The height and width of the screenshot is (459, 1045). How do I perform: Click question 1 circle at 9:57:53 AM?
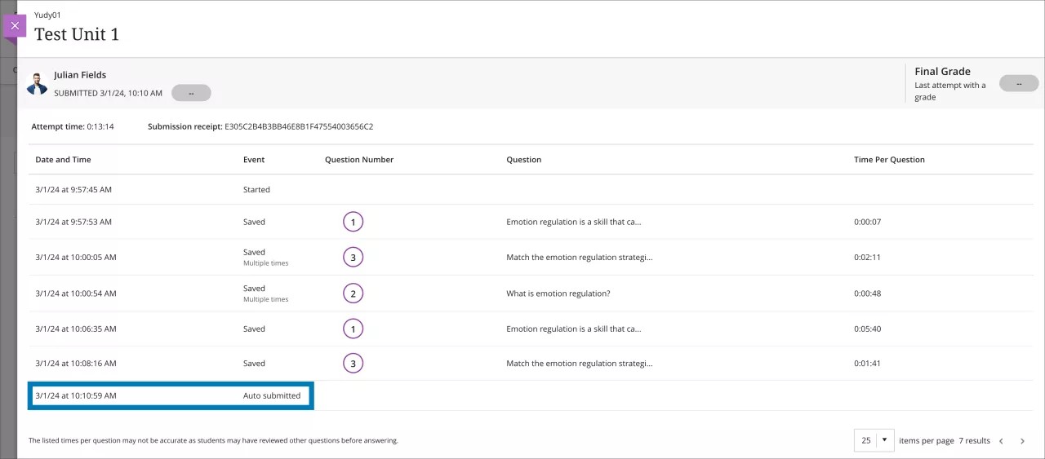click(353, 222)
